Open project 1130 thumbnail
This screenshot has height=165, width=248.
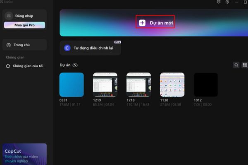(x=172, y=85)
